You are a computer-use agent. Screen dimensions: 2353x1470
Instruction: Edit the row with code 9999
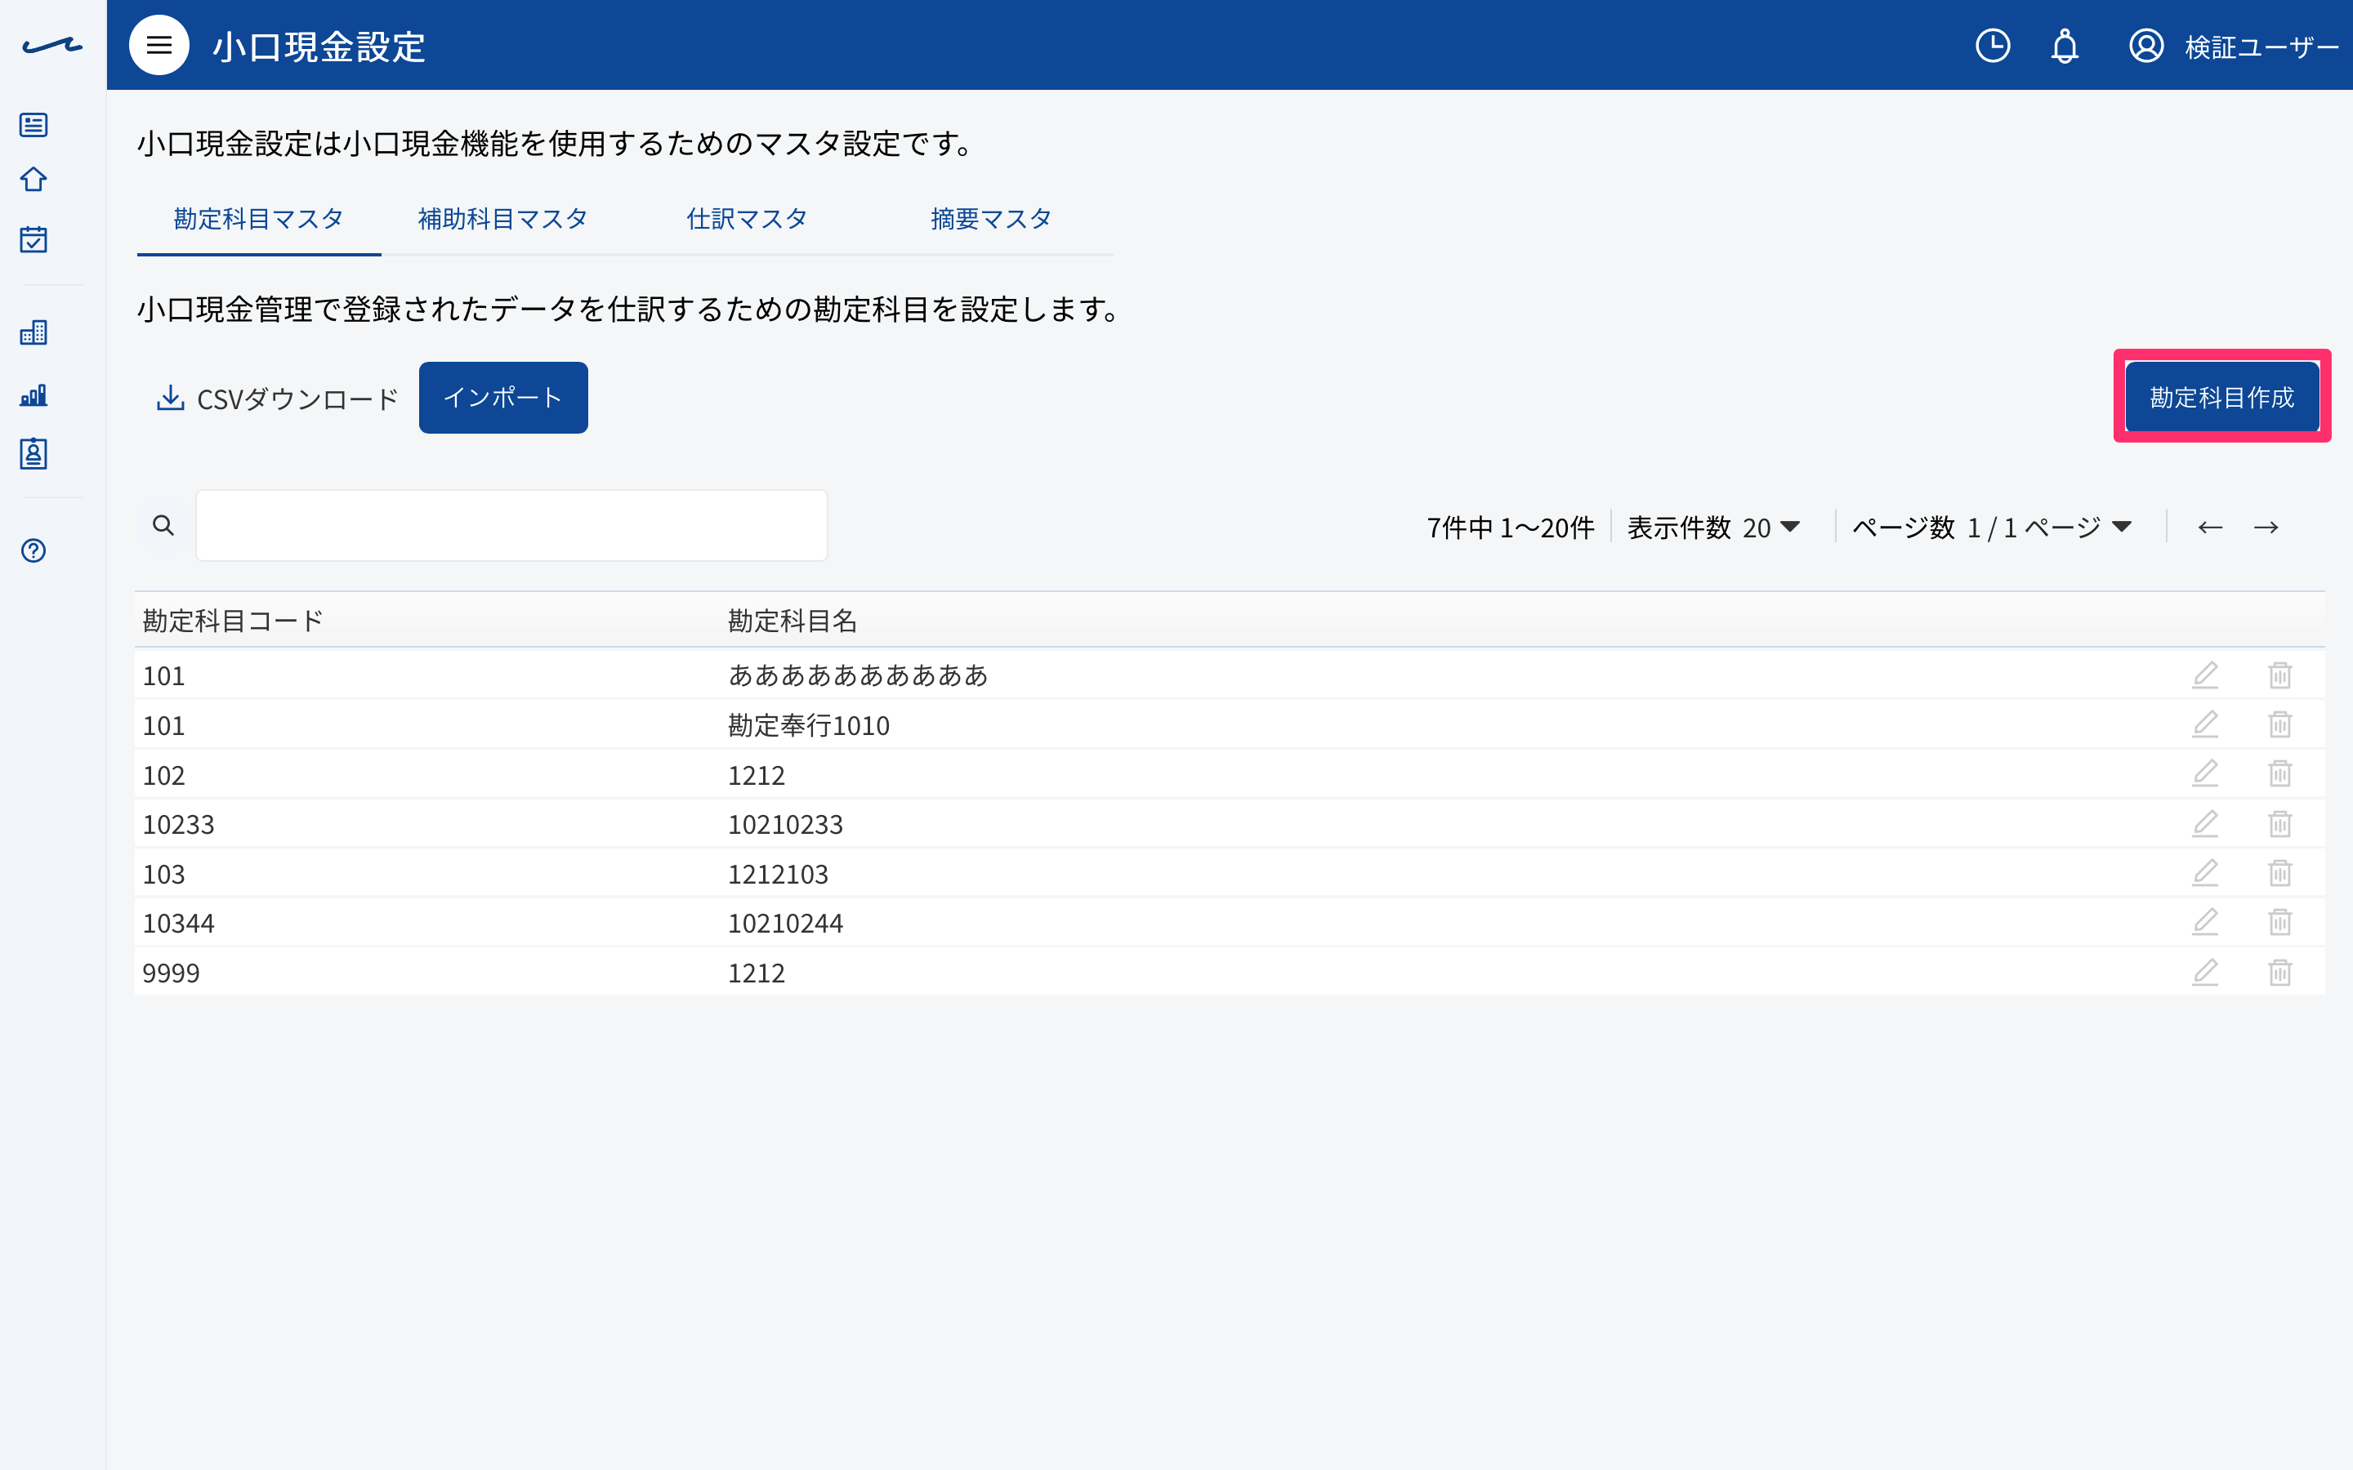point(2205,972)
